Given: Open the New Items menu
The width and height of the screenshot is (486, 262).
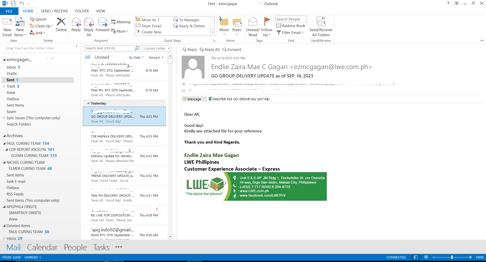Looking at the screenshot, I should (x=20, y=27).
